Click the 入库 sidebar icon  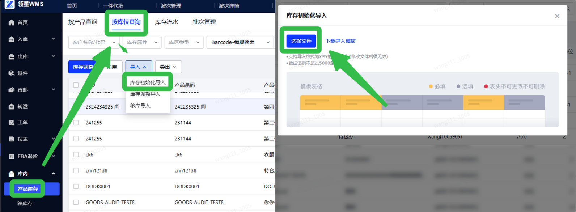(x=12, y=39)
